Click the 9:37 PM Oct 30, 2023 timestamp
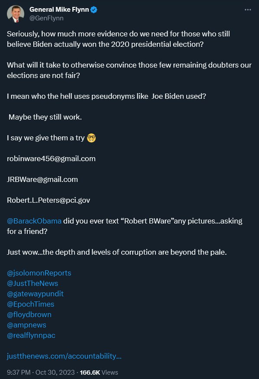This screenshot has height=379, width=259. (41, 373)
